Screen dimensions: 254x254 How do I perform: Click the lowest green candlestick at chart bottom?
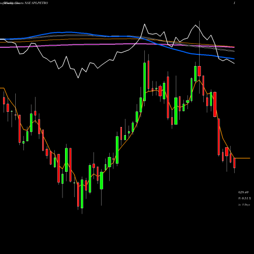tap(82, 194)
